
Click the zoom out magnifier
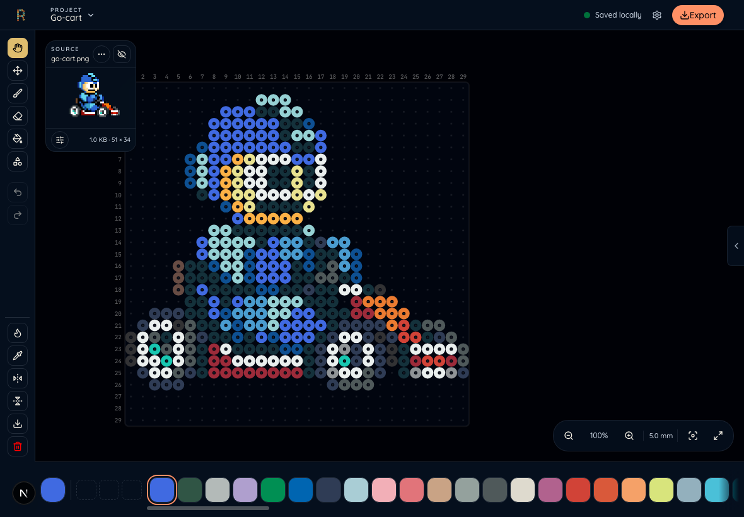click(569, 436)
